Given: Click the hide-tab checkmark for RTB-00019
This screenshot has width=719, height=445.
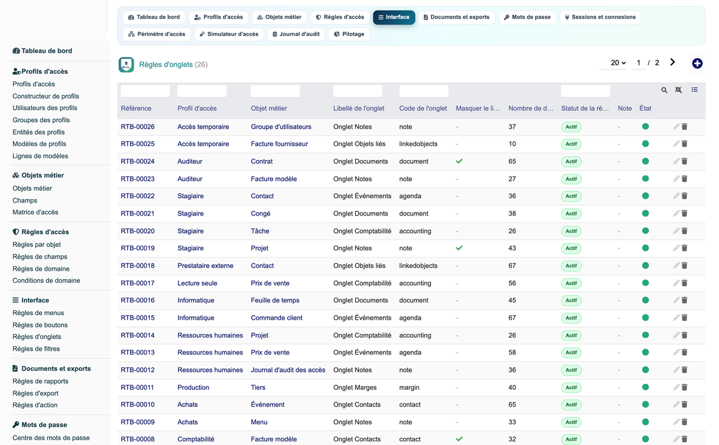Looking at the screenshot, I should click(459, 248).
